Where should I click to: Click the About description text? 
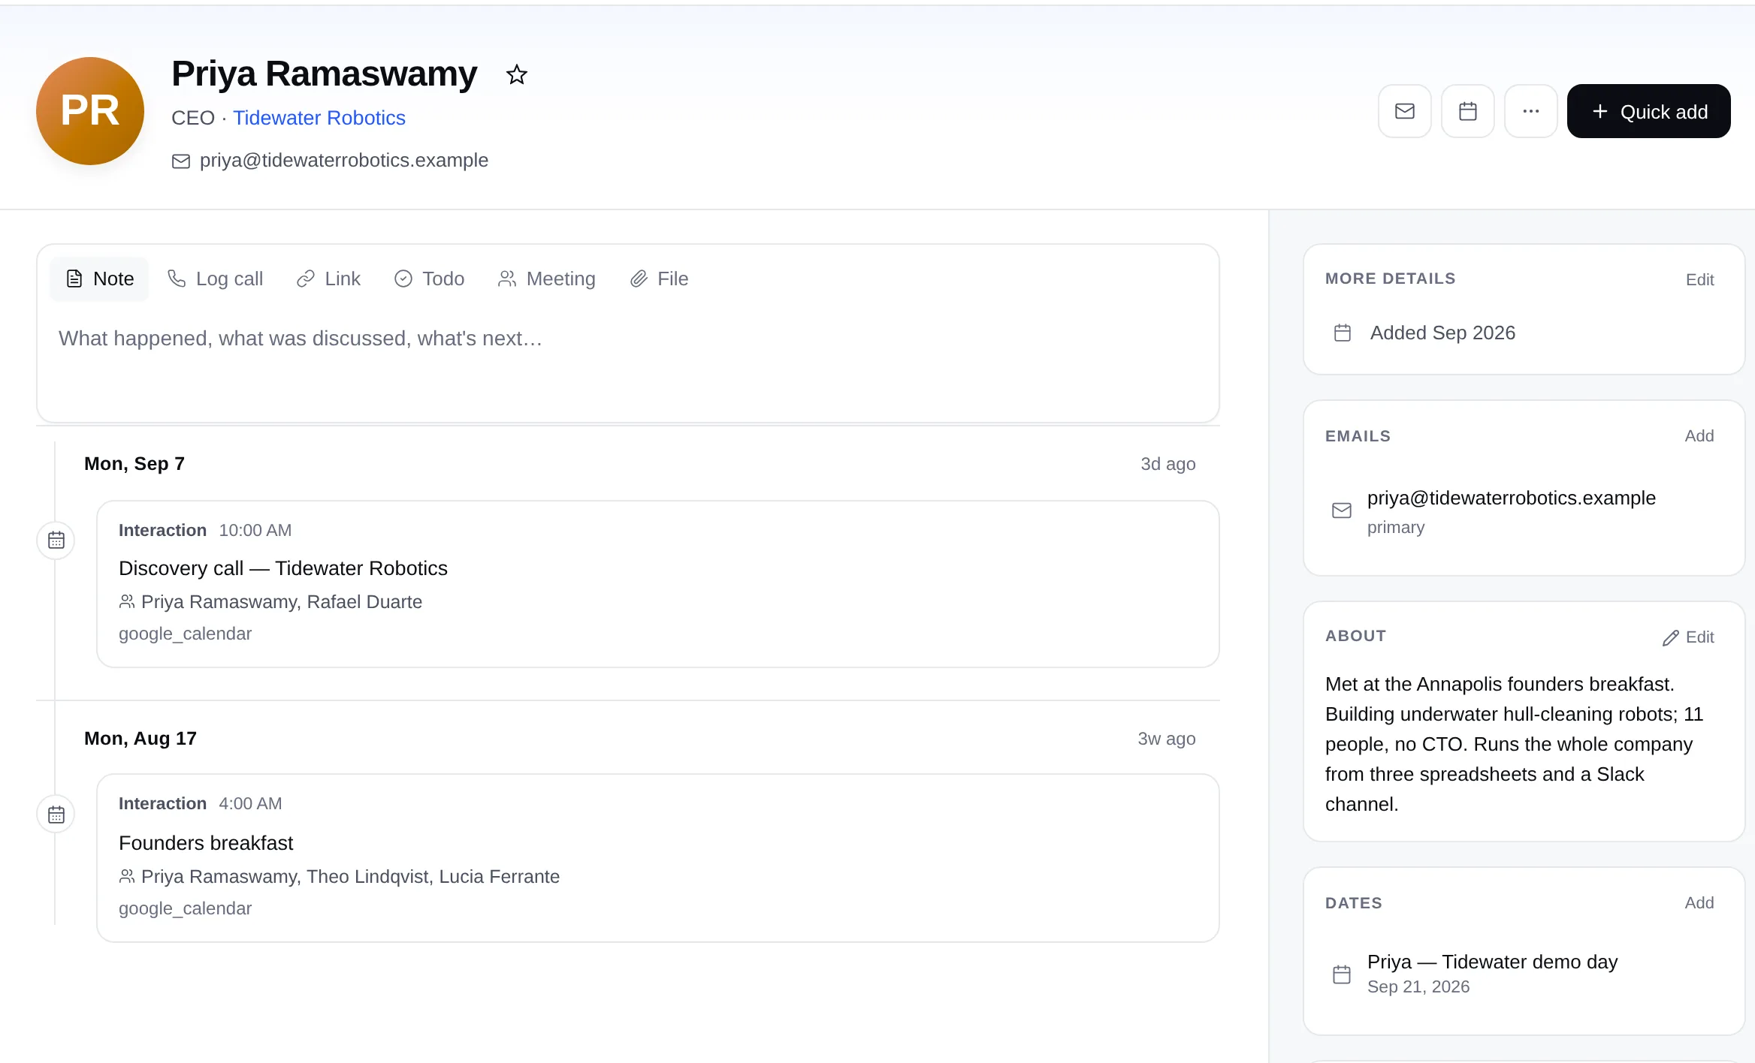[x=1515, y=744]
